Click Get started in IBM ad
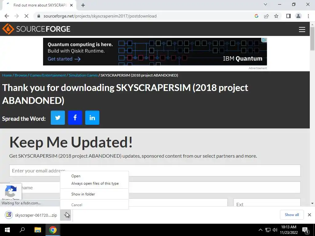This screenshot has width=315, height=236. [x=64, y=59]
